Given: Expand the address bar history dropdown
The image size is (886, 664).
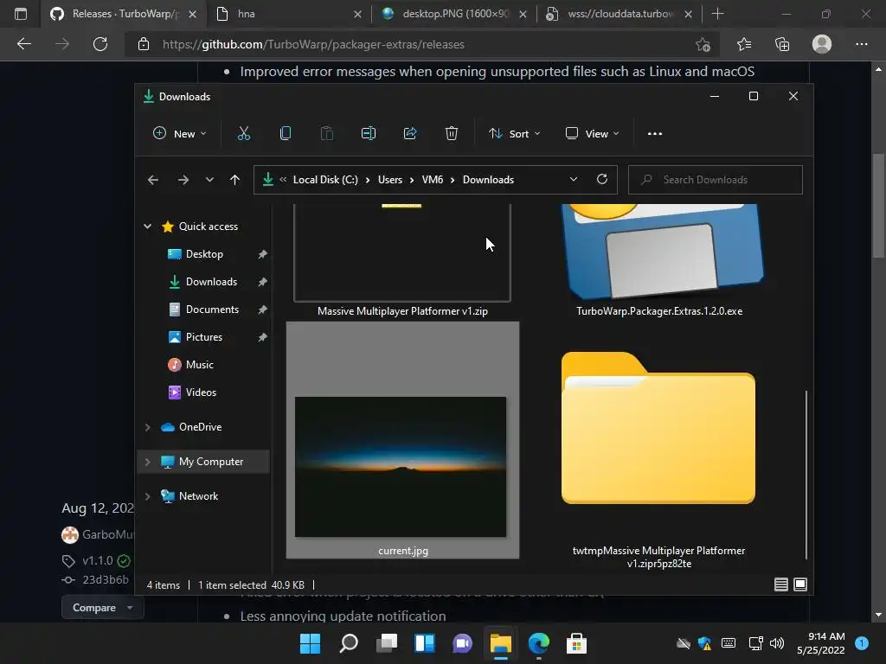Looking at the screenshot, I should point(574,180).
